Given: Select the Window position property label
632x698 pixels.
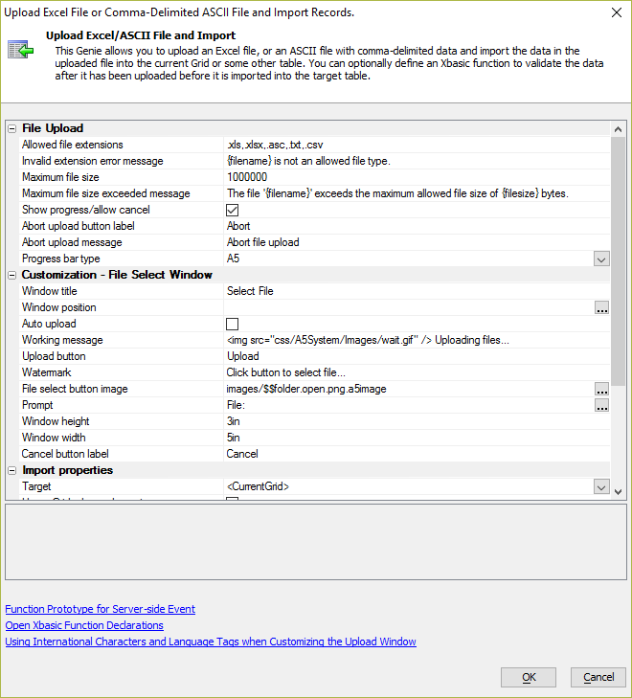Looking at the screenshot, I should coord(59,307).
